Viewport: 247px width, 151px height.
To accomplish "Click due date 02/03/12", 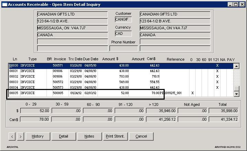I will (x=90, y=93).
